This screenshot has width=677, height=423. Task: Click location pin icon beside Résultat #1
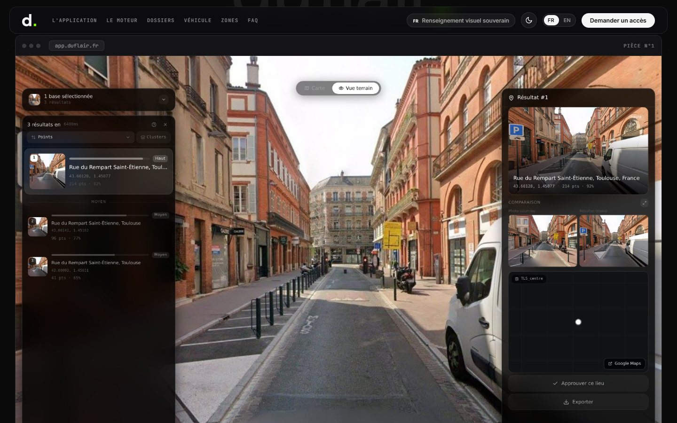coord(512,98)
